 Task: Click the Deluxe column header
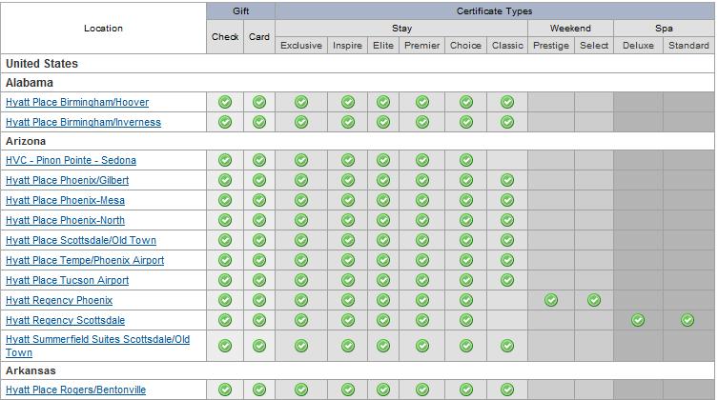[638, 46]
